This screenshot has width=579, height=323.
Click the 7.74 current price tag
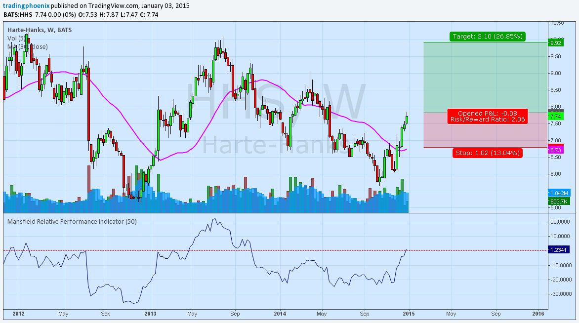556,116
